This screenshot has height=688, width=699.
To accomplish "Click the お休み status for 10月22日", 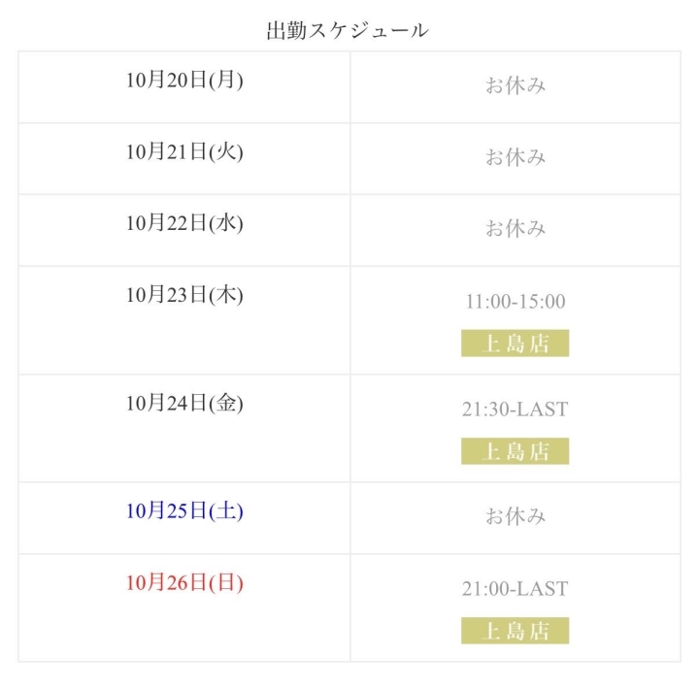I will coord(516,229).
